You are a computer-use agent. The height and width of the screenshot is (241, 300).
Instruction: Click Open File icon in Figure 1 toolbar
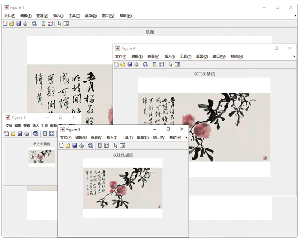12,24
